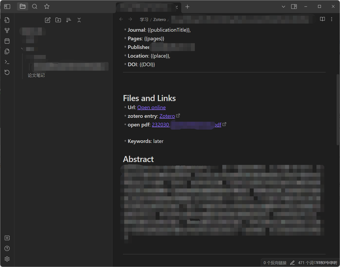
Task: Open a new tab with plus
Action: tap(187, 7)
